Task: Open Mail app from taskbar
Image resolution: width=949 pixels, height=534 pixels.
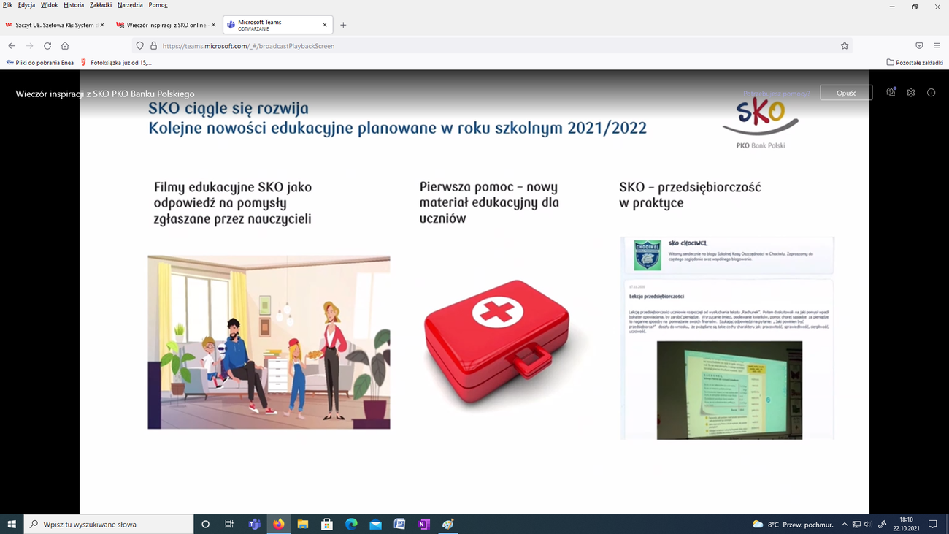Action: coord(375,524)
